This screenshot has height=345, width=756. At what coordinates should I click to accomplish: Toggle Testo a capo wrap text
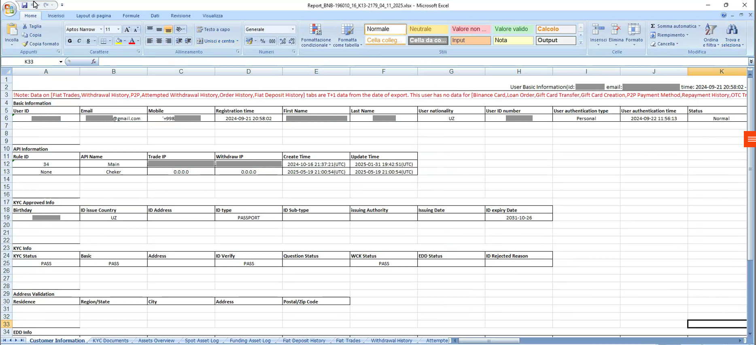[x=213, y=29]
